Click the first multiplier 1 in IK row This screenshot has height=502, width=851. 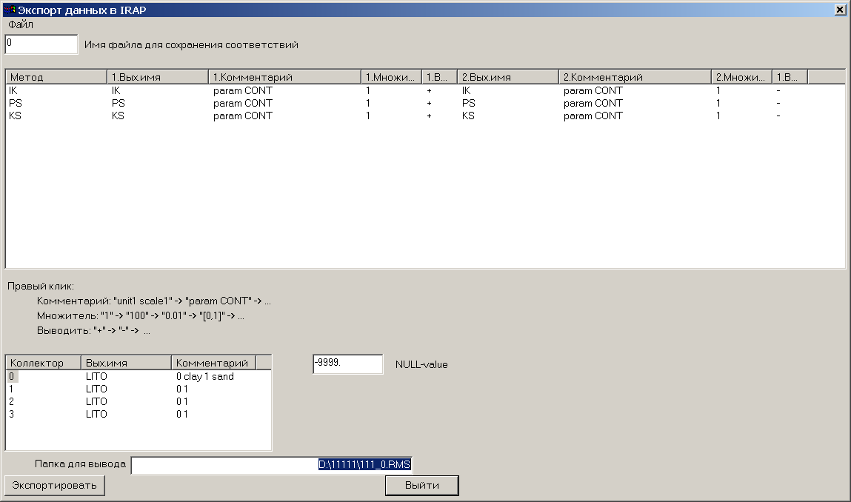[368, 90]
